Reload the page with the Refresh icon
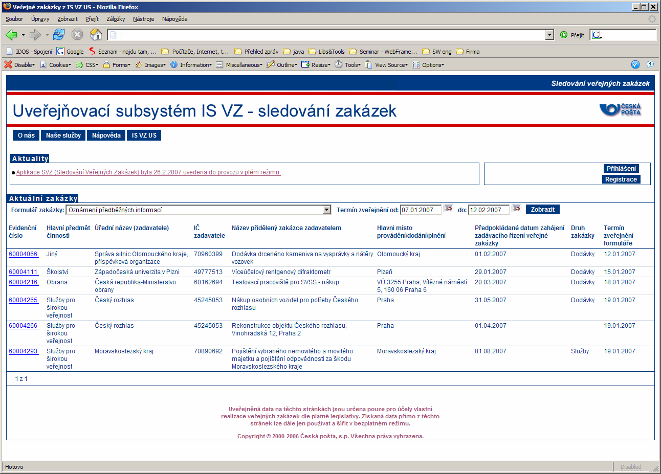 tap(59, 35)
